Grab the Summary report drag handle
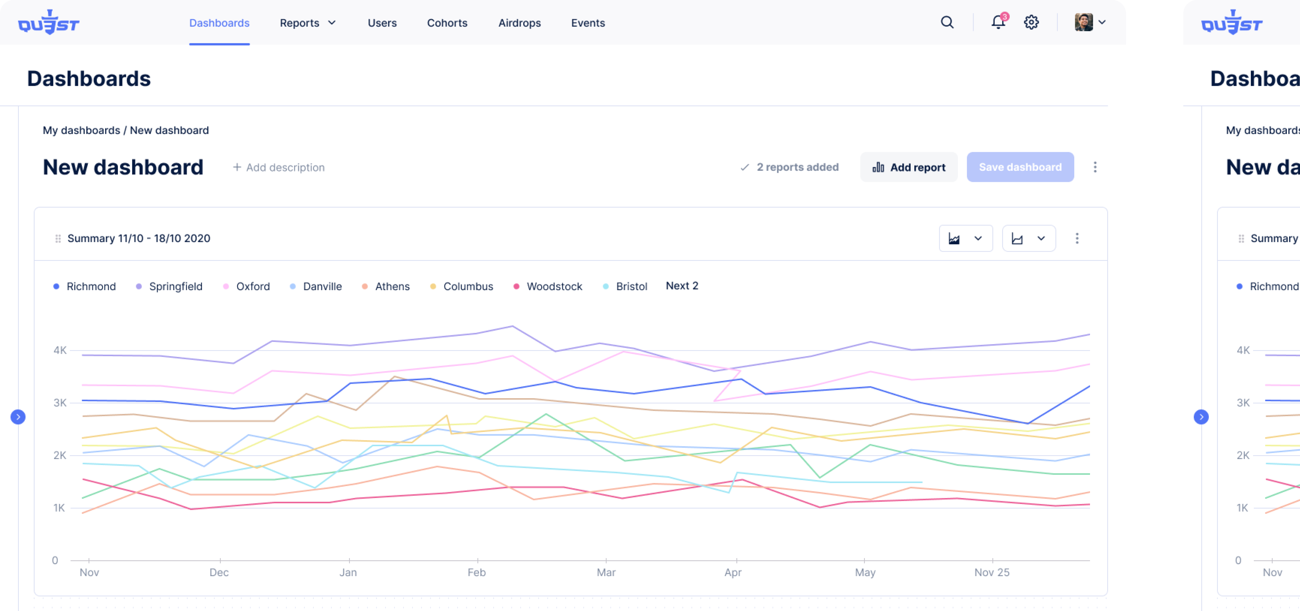The height and width of the screenshot is (611, 1300). click(58, 238)
